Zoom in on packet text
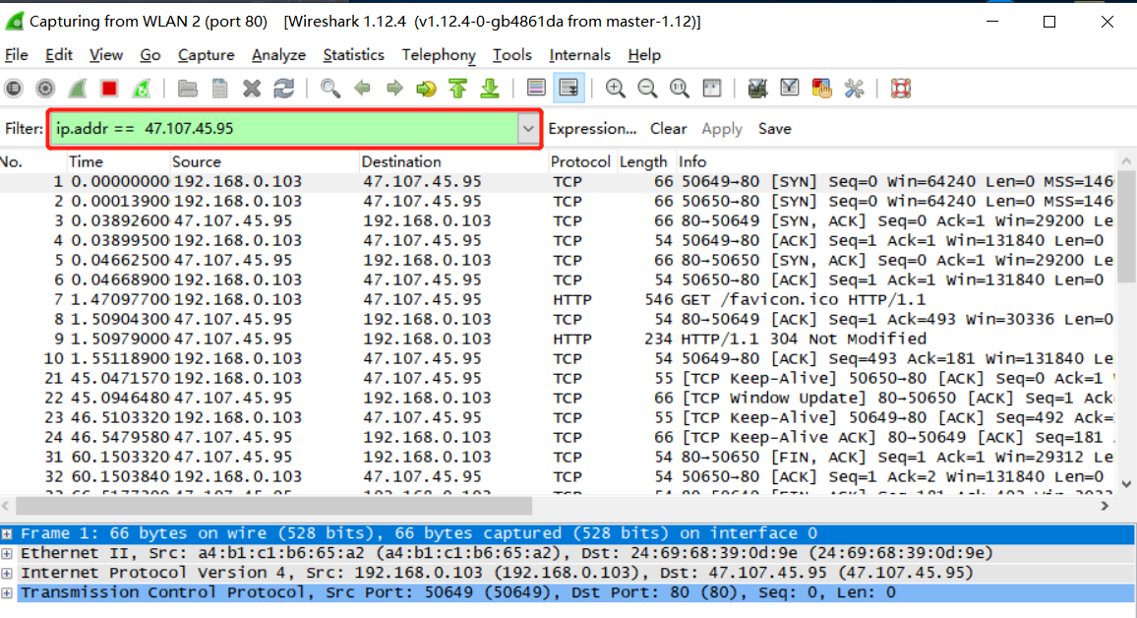1137x618 pixels. pyautogui.click(x=615, y=89)
